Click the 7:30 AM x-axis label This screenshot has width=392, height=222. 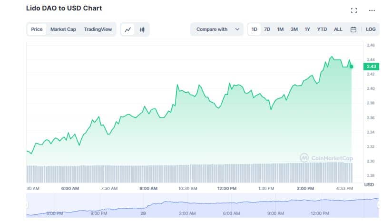click(109, 189)
